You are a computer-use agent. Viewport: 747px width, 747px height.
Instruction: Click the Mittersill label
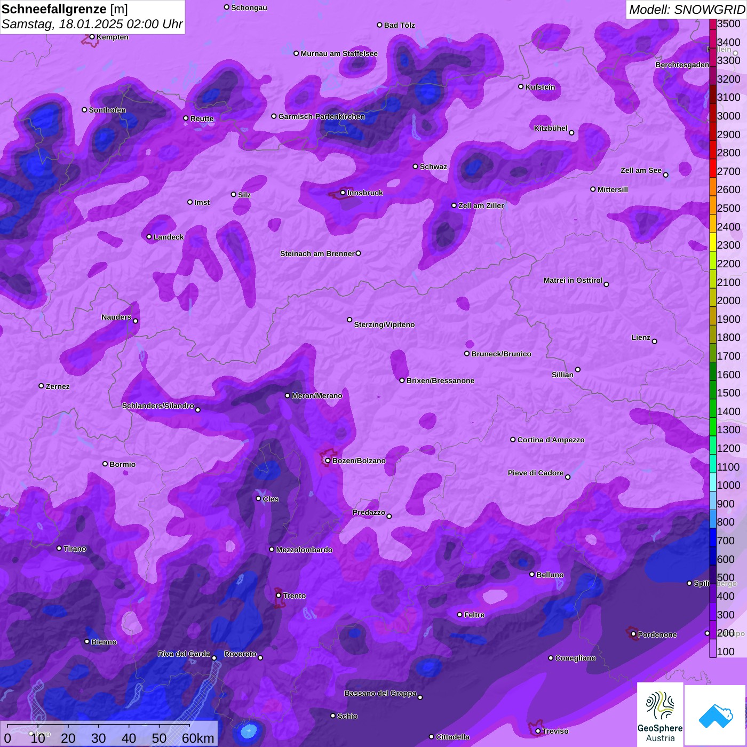click(x=613, y=189)
